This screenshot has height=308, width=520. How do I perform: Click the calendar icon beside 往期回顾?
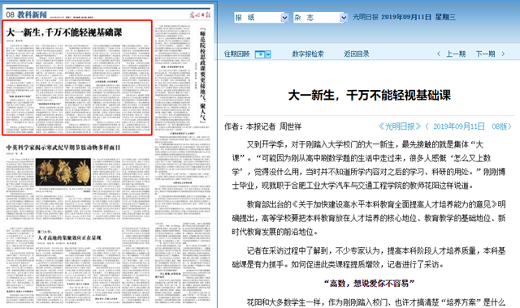click(x=260, y=54)
